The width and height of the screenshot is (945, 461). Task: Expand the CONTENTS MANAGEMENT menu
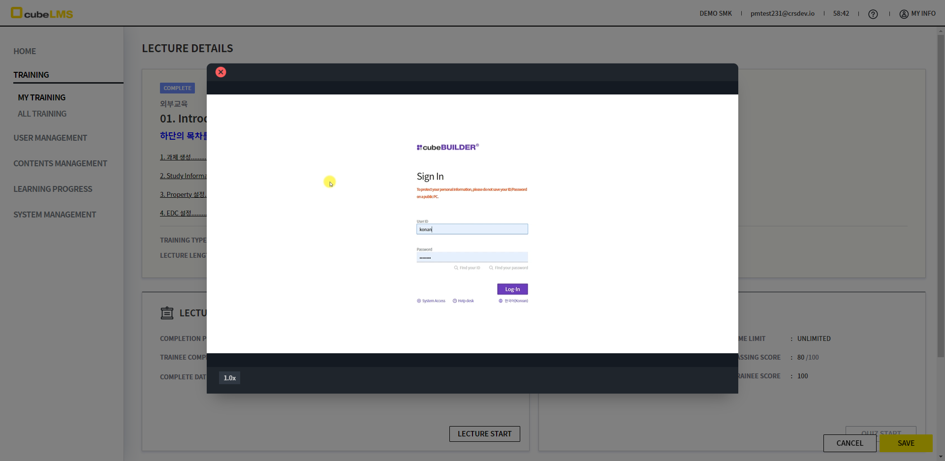60,164
